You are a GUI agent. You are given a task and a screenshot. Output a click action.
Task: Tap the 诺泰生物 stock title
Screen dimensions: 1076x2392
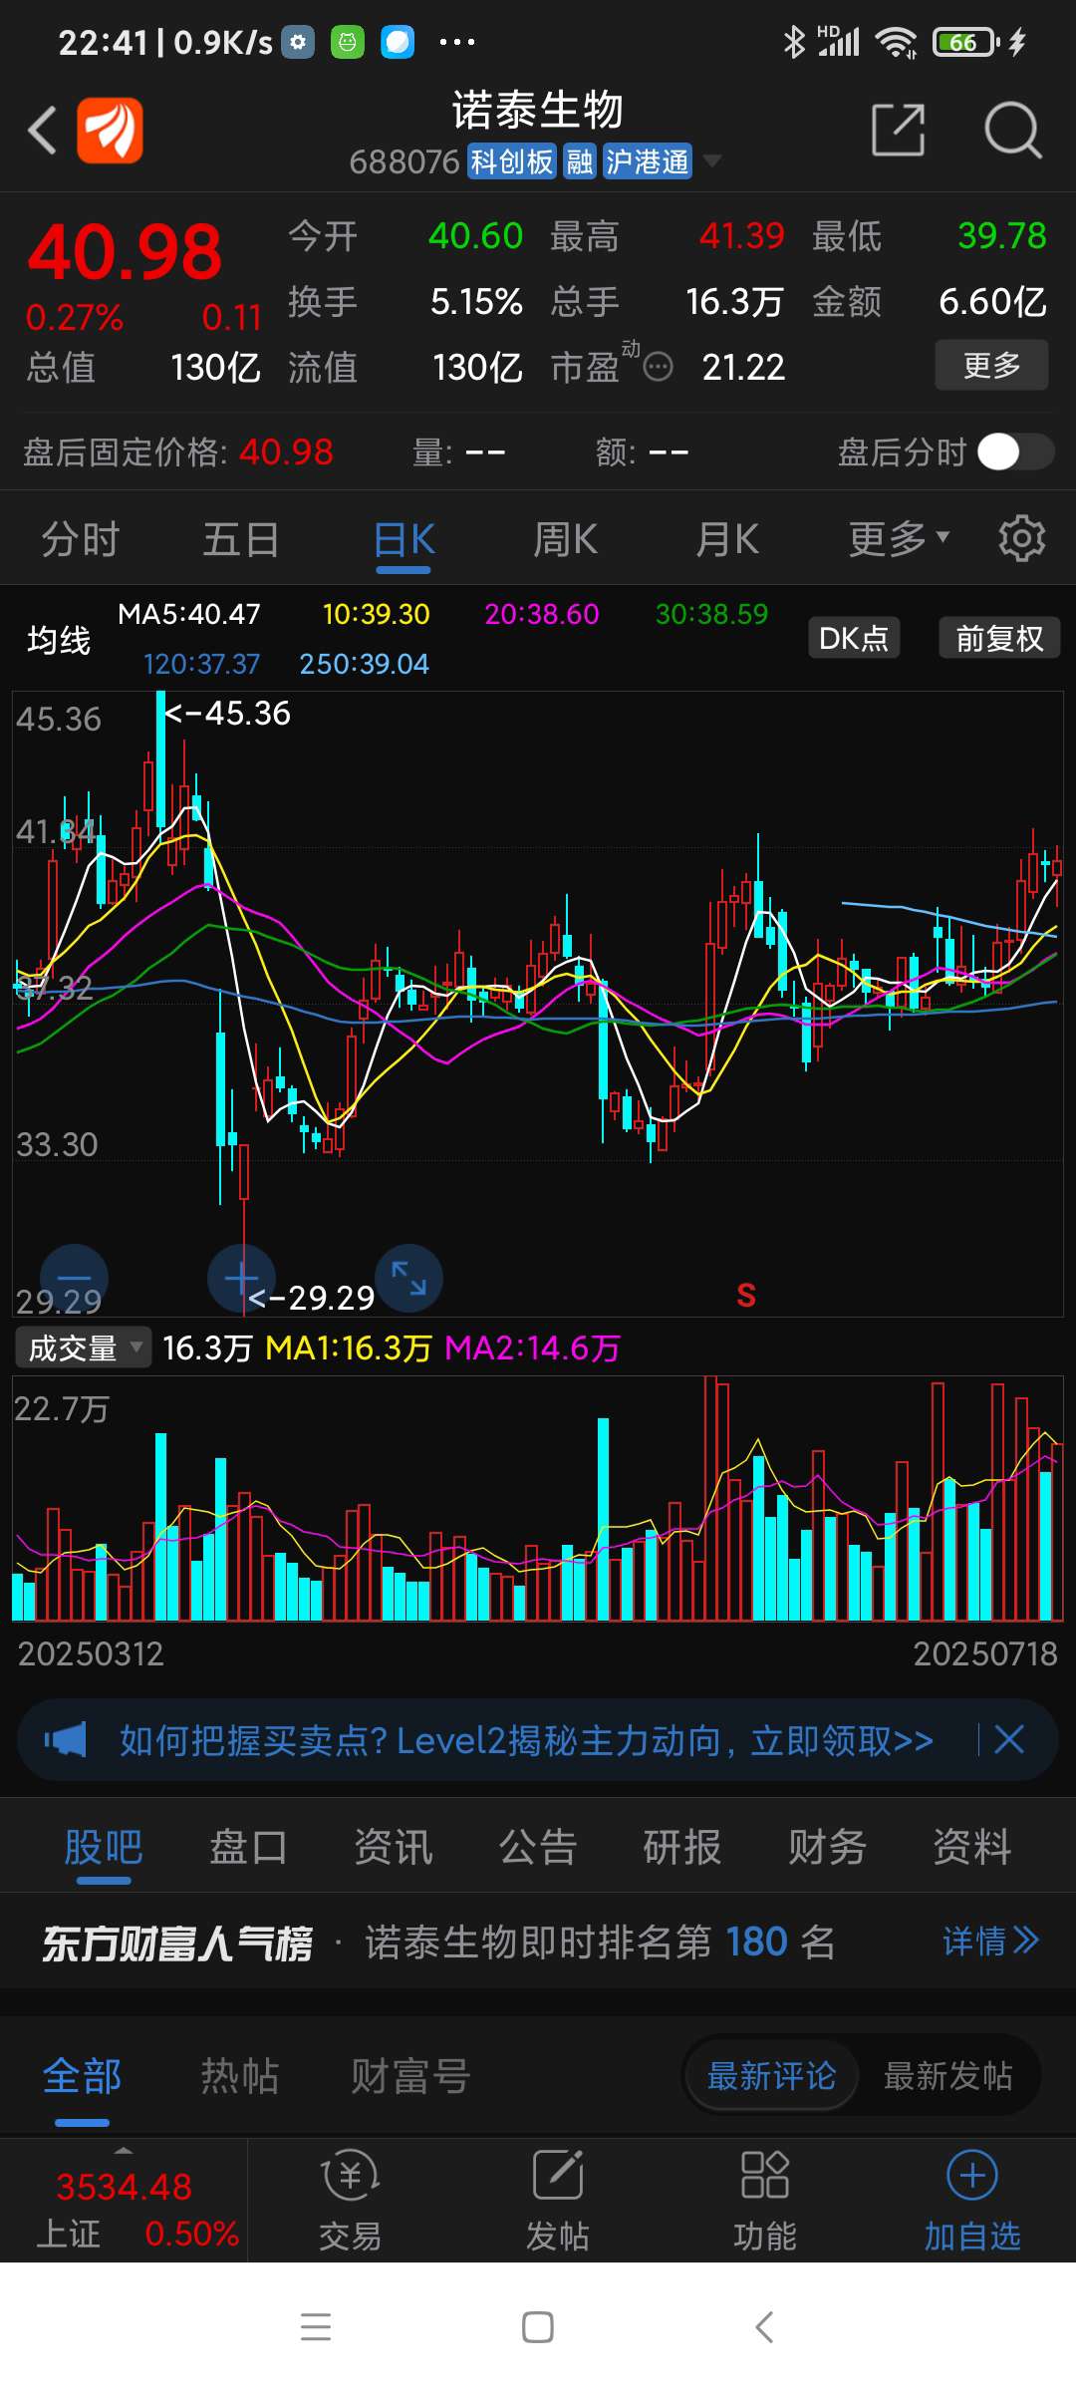538,110
